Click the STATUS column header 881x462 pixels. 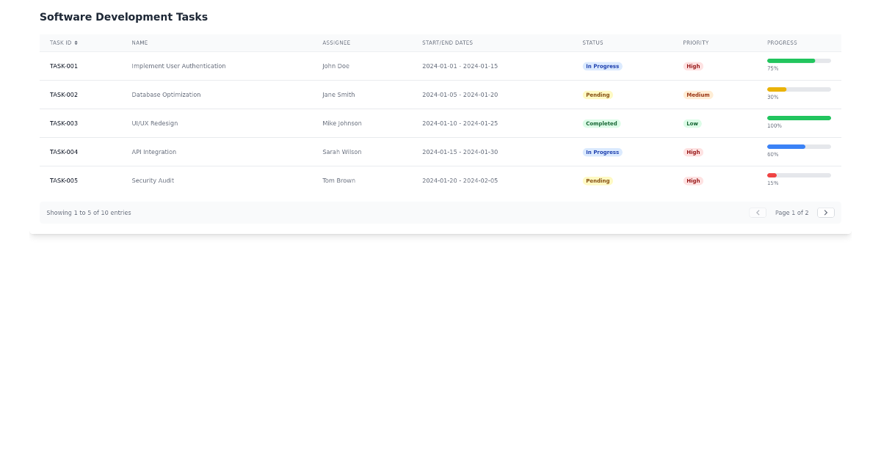(x=592, y=43)
